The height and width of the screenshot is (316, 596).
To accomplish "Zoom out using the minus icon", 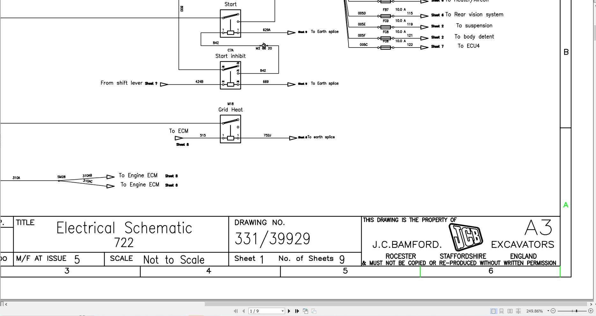I will (x=553, y=311).
